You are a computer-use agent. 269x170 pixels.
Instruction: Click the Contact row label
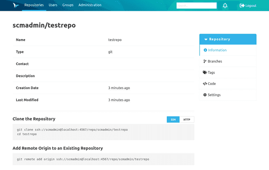(22, 64)
